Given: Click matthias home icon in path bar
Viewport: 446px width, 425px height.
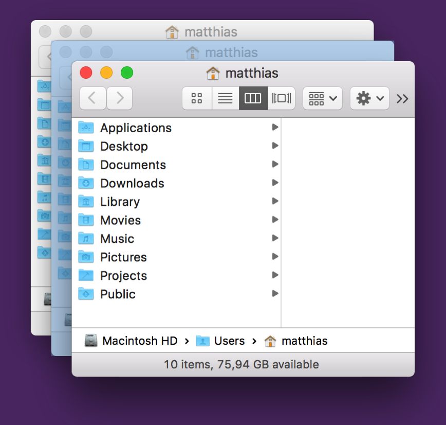Looking at the screenshot, I should pos(270,341).
